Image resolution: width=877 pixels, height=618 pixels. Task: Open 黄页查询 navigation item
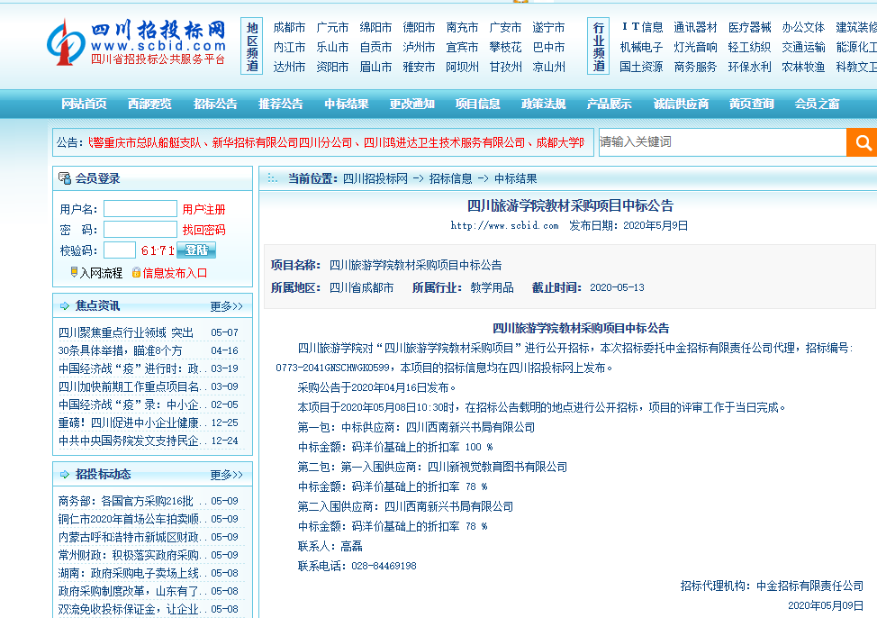pyautogui.click(x=752, y=104)
